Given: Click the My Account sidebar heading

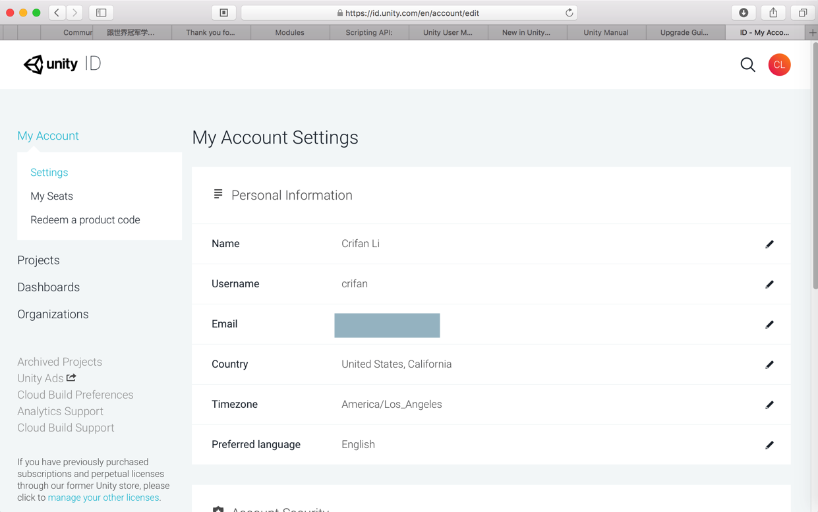Looking at the screenshot, I should point(48,136).
